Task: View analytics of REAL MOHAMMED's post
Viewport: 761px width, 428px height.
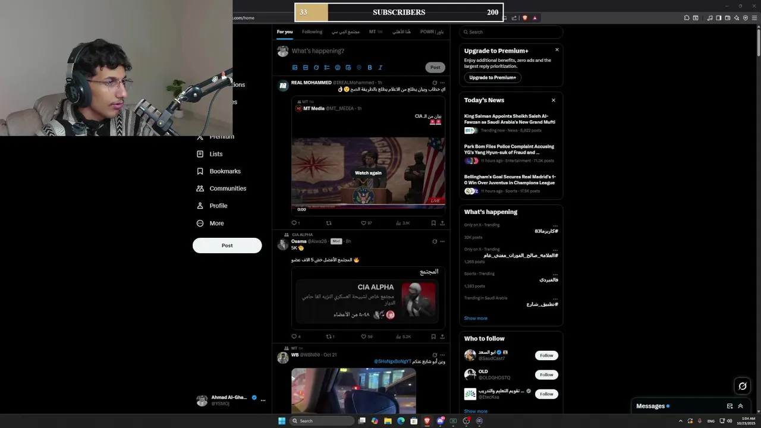Action: pyautogui.click(x=402, y=223)
